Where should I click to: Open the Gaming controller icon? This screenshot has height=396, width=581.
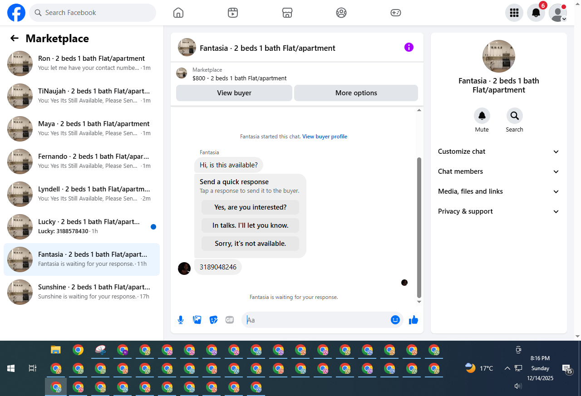click(x=396, y=13)
